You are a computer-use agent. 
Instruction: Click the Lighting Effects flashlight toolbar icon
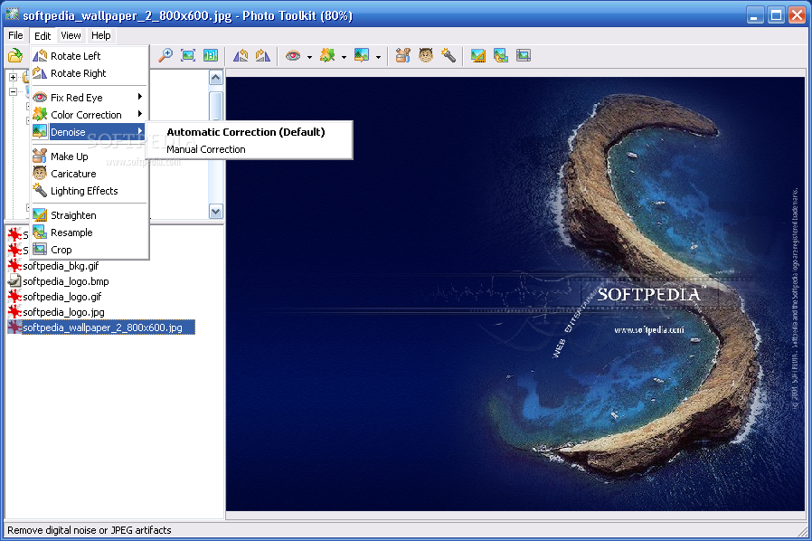(448, 55)
